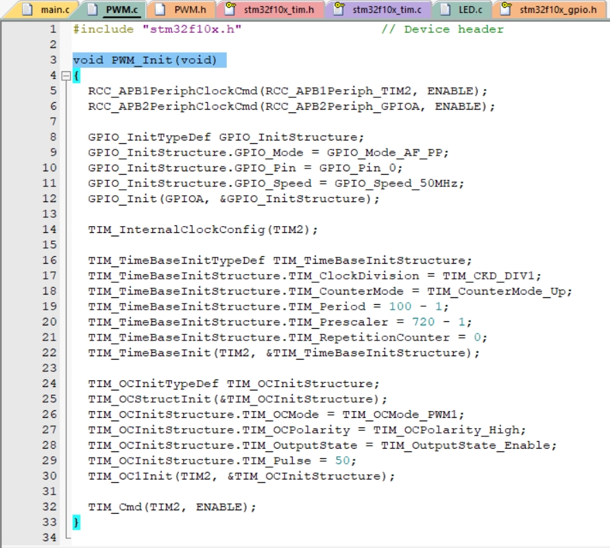
Task: Collapse the PWM_Init function fold at line 4
Action: click(x=66, y=76)
